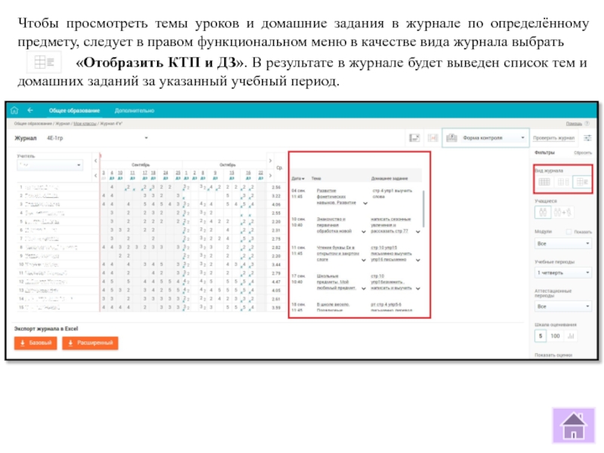Image resolution: width=604 pixels, height=453 pixels.
Task: Export journal with Базовый button
Action: pyautogui.click(x=35, y=343)
